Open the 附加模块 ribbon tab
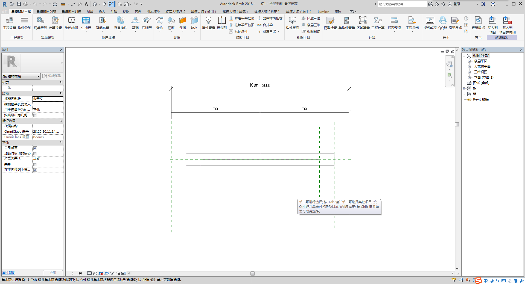Screen dimensions: 525x284 pyautogui.click(x=153, y=11)
